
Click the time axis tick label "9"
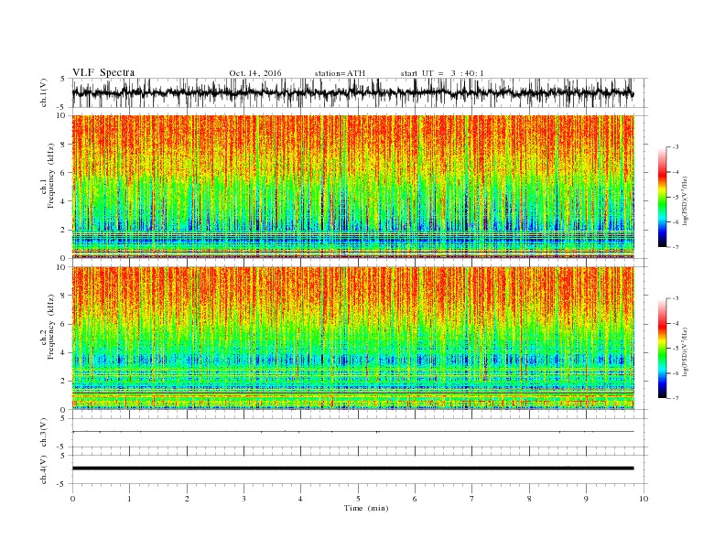point(586,499)
